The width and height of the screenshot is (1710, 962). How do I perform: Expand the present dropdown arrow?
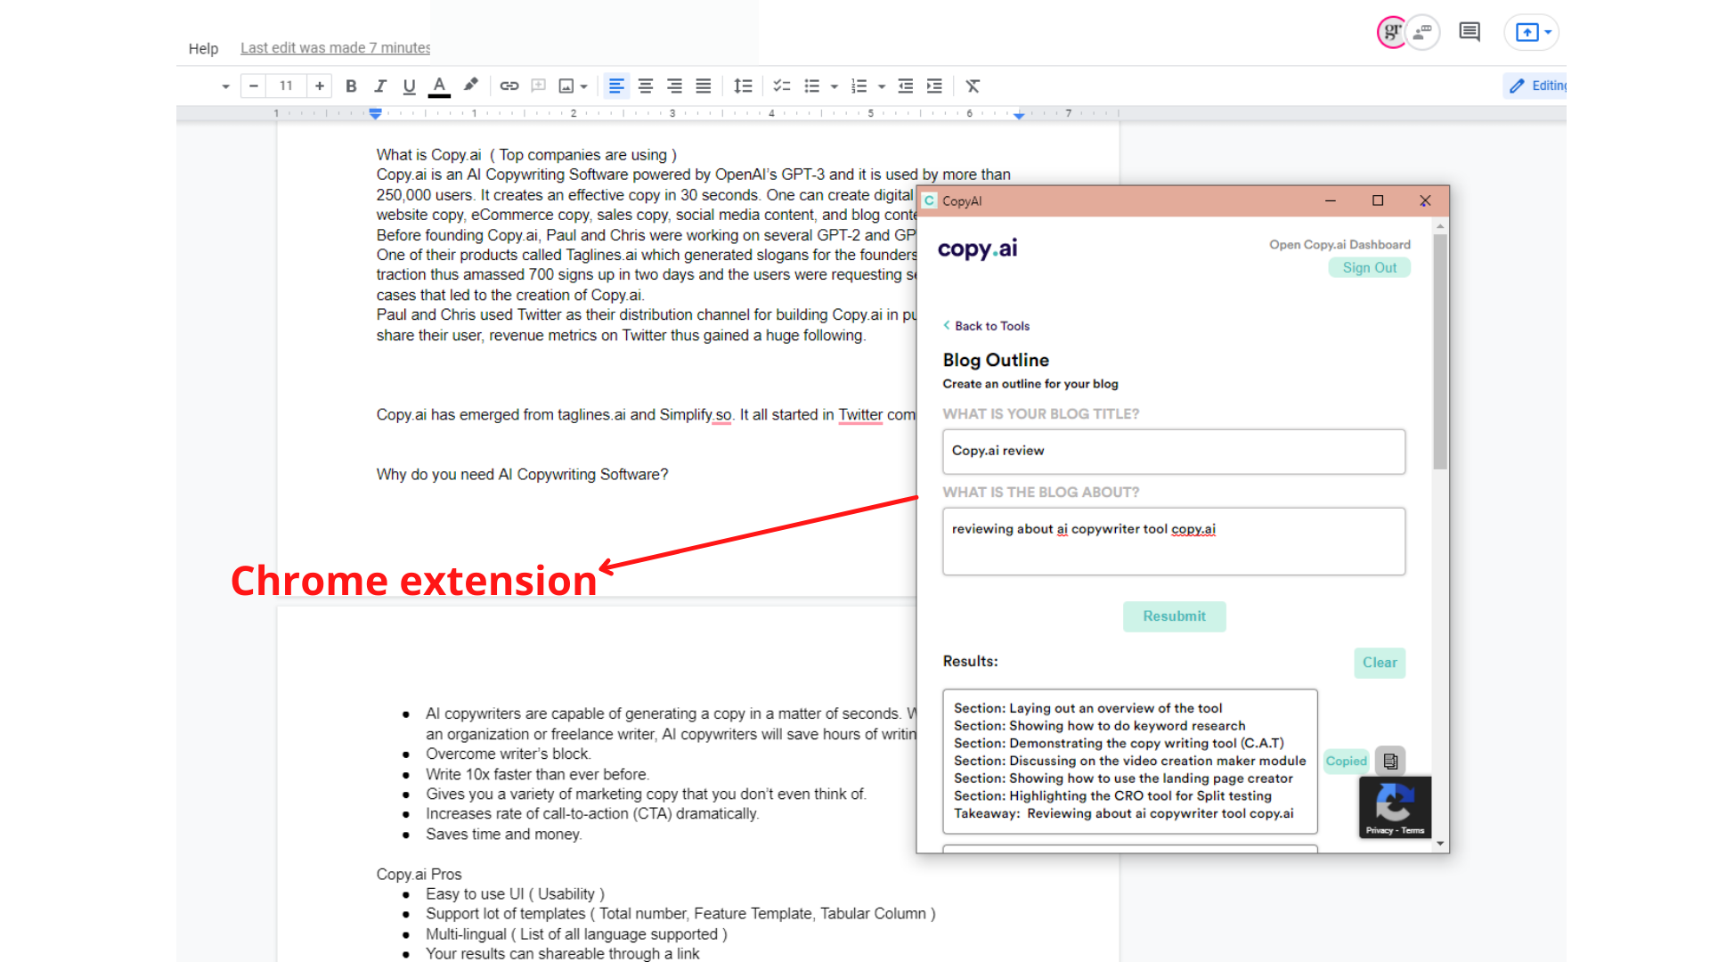[x=1549, y=32]
